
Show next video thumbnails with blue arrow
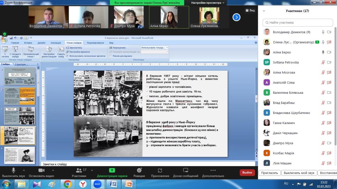[x=236, y=17]
